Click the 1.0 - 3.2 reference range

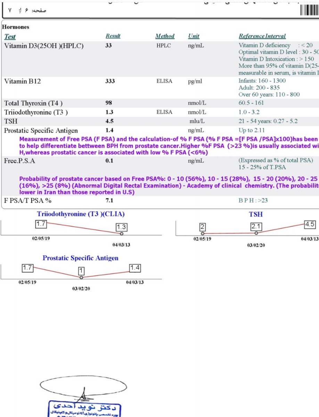click(x=249, y=112)
